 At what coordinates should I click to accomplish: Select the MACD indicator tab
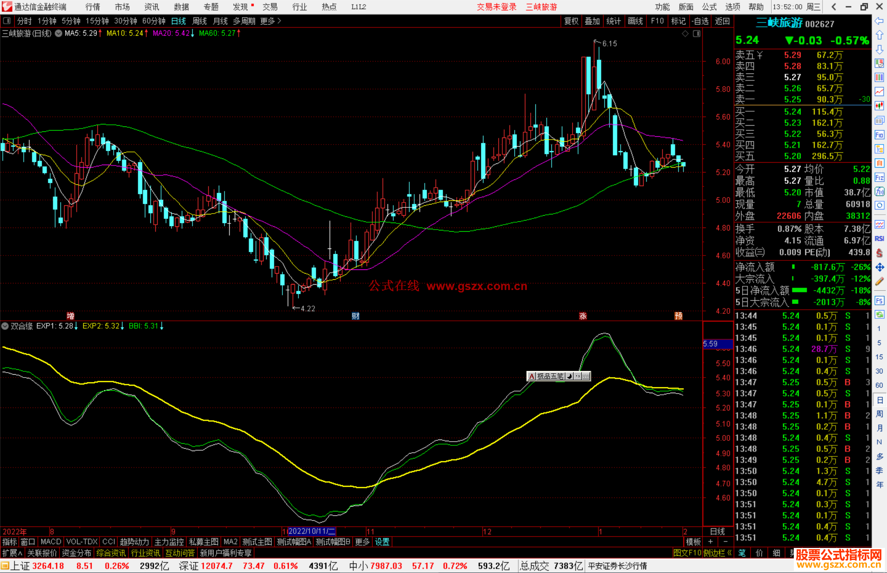tap(51, 542)
